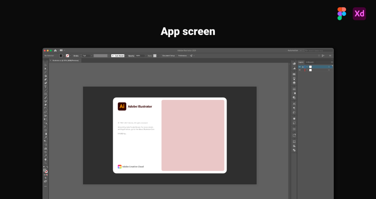This screenshot has height=199, width=376.
Task: Choose the Column Graph tool
Action: click(x=45, y=148)
